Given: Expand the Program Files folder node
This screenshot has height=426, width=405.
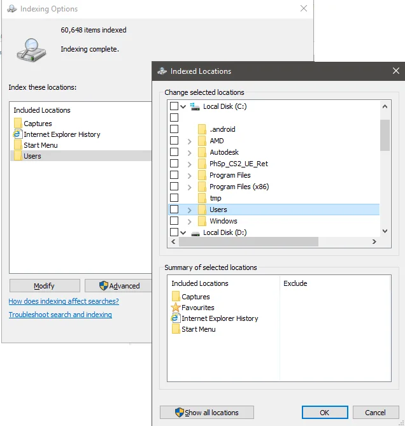Looking at the screenshot, I should 189,176.
